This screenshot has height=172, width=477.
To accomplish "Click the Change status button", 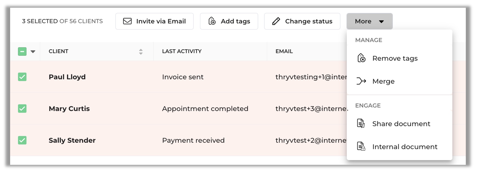I will click(302, 21).
